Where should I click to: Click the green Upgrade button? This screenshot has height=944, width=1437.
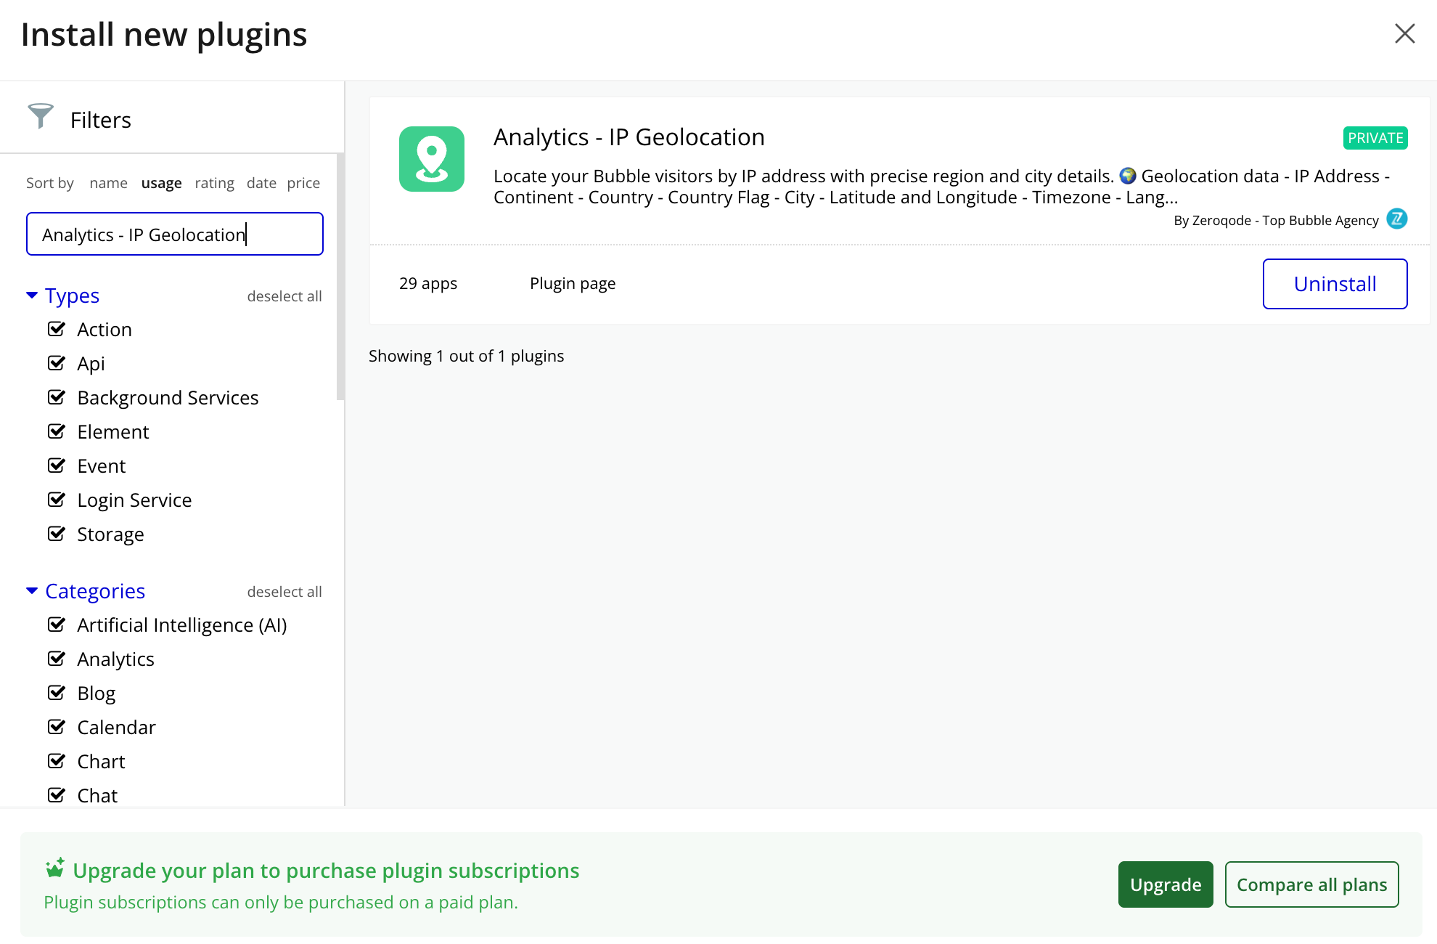[1165, 884]
